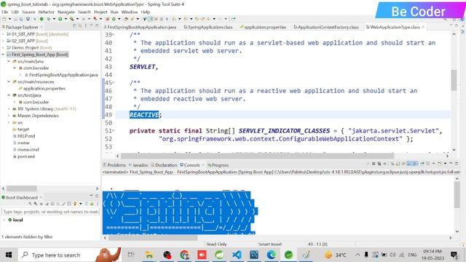Collapse the src/main/resources folder
The image size is (466, 262).
tap(9, 82)
